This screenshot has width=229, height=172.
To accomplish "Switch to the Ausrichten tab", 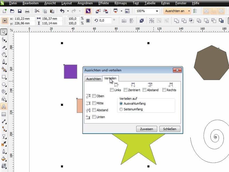I will [94, 79].
